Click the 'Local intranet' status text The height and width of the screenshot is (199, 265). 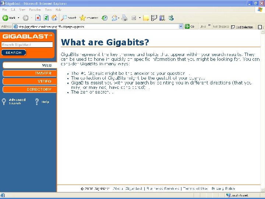(x=240, y=195)
